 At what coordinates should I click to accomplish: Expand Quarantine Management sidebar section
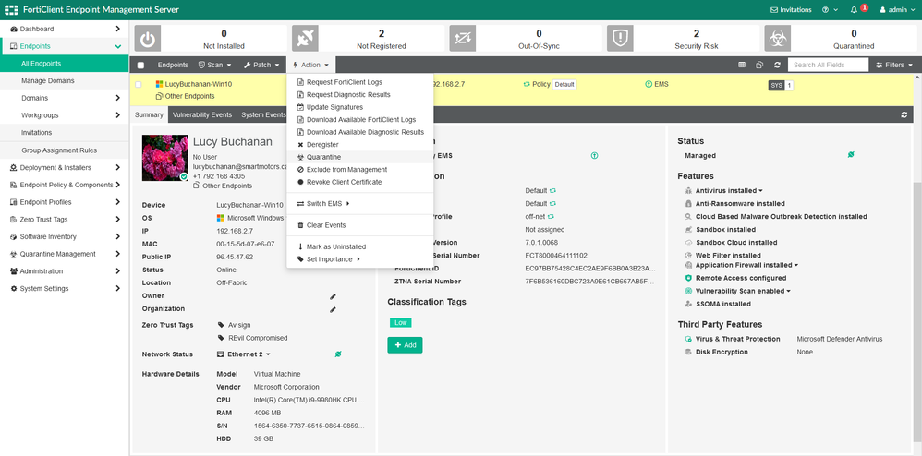pos(65,254)
